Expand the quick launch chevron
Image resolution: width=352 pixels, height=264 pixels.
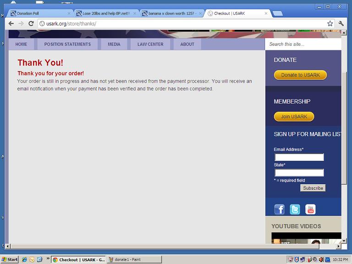pos(48,258)
